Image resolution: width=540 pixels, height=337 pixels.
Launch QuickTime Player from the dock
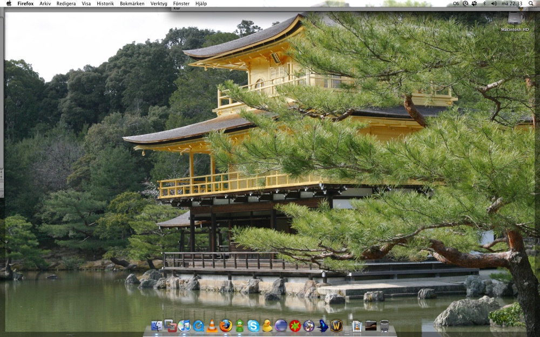click(x=198, y=325)
